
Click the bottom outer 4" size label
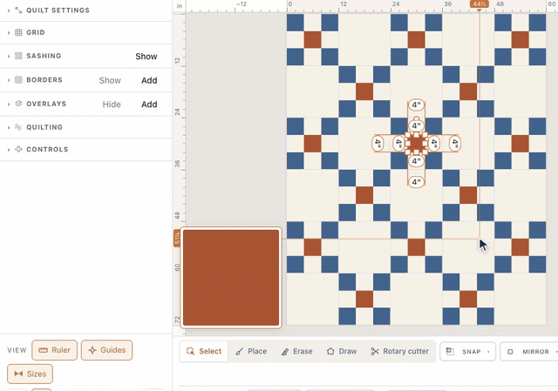point(416,182)
